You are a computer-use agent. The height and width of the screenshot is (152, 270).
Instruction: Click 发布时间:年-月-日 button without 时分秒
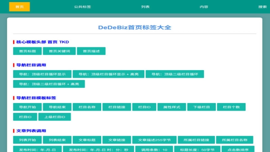tap(38, 149)
